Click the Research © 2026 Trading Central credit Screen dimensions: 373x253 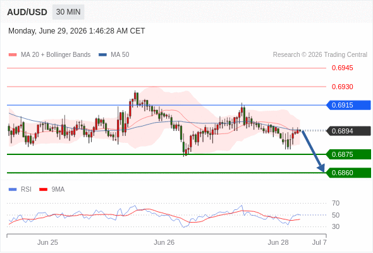(x=320, y=55)
